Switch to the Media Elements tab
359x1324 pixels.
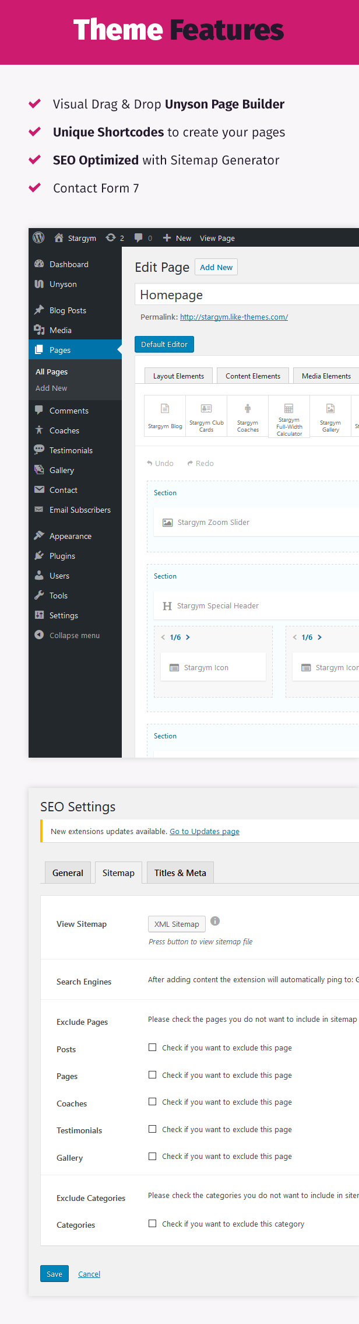click(x=326, y=376)
